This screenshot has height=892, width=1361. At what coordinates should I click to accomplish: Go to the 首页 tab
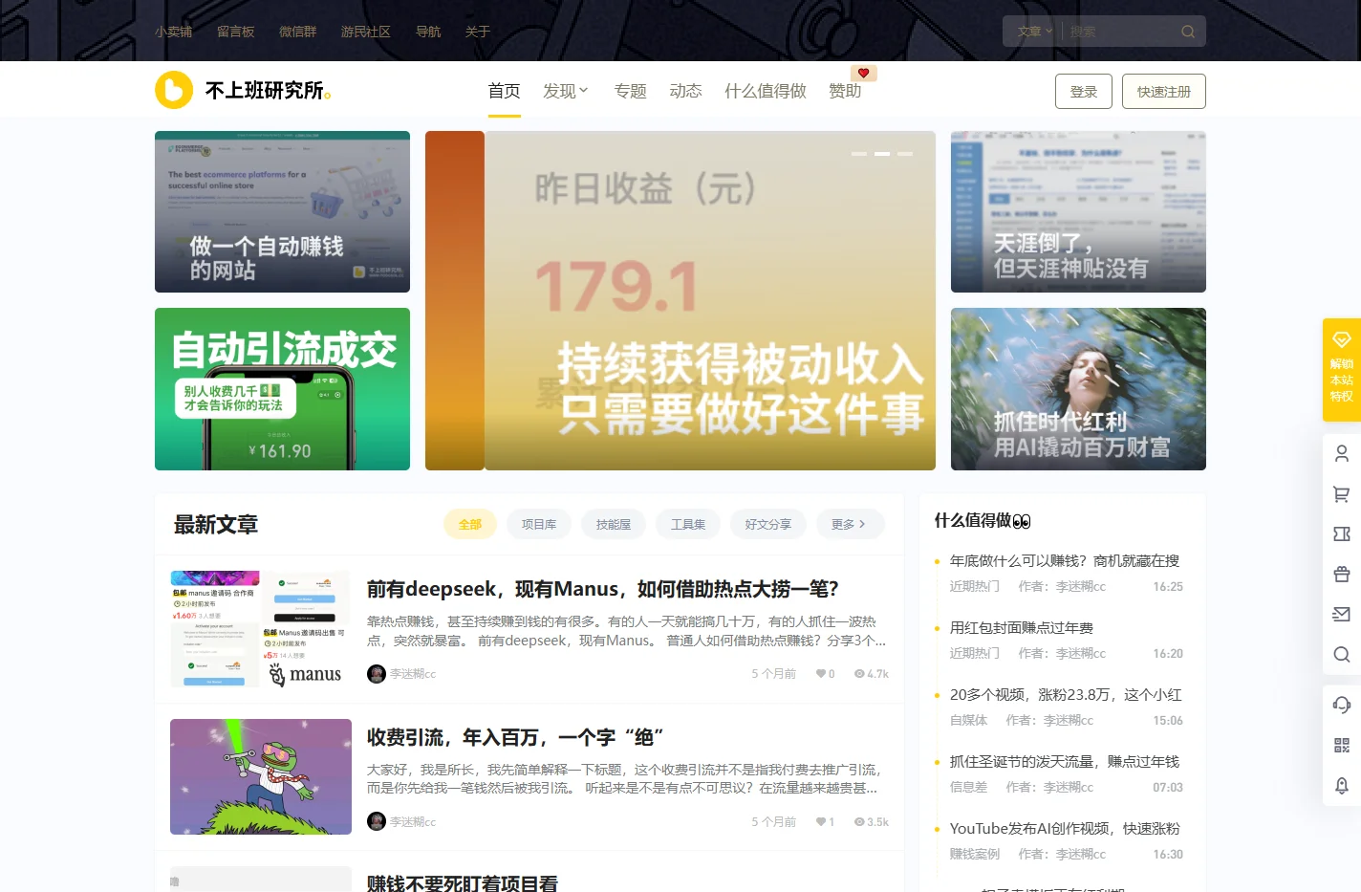click(x=504, y=91)
